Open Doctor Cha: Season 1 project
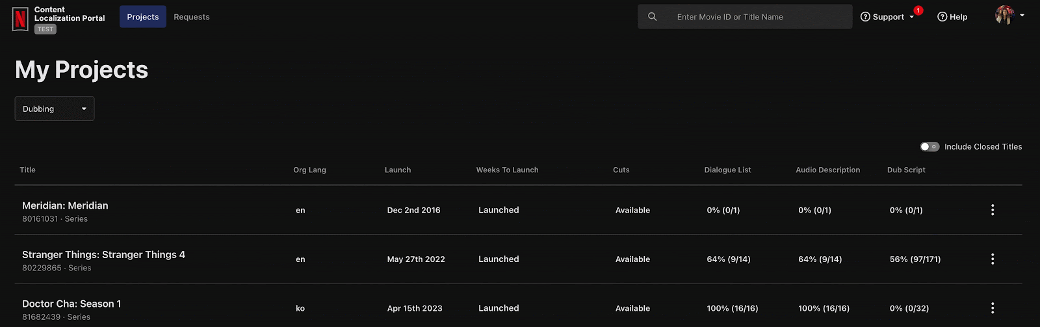This screenshot has width=1040, height=327. coord(71,304)
